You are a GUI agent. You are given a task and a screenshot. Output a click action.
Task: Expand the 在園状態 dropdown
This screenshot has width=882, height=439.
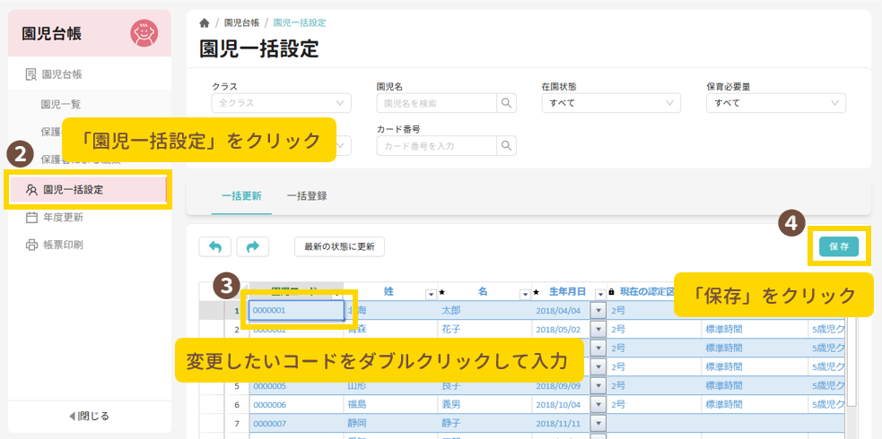pyautogui.click(x=611, y=103)
